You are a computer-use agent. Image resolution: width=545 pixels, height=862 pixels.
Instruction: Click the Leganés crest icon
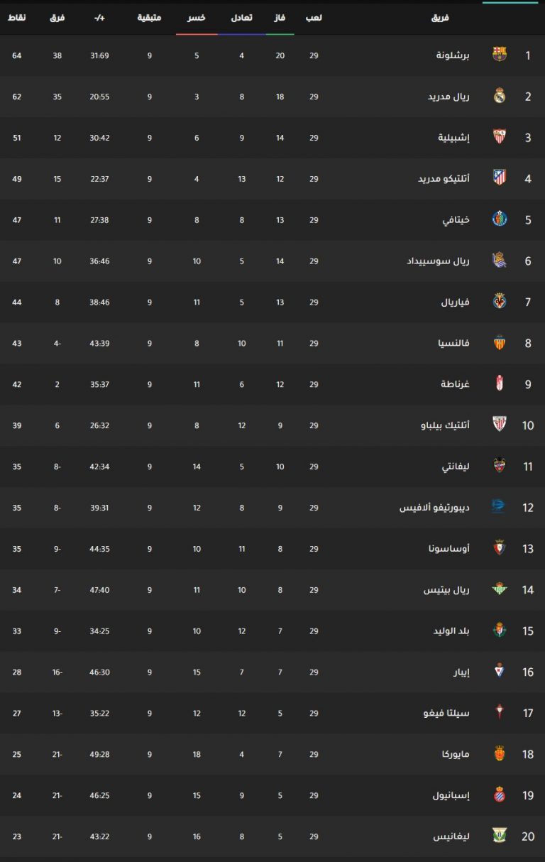(x=500, y=836)
